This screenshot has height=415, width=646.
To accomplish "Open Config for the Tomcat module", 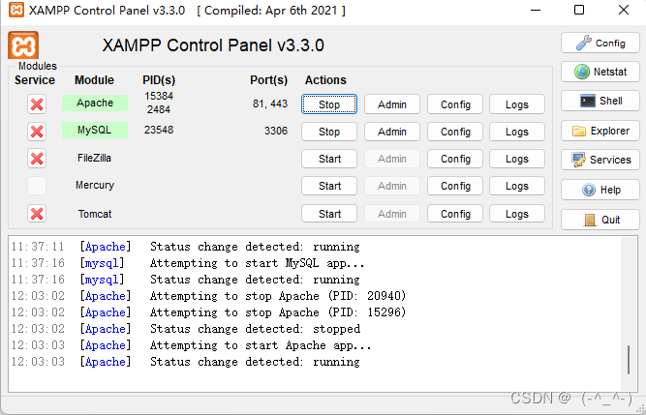I will pos(455,214).
